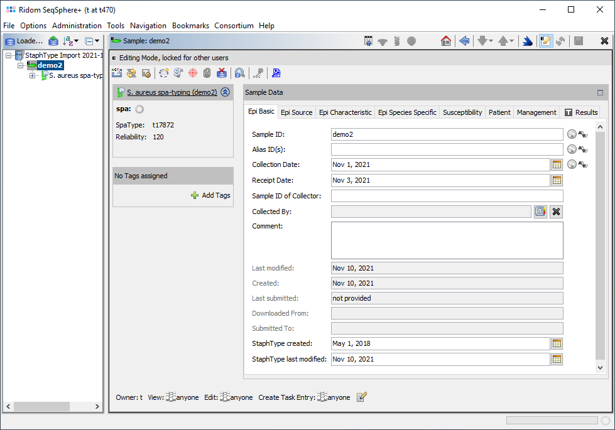This screenshot has width=615, height=430.
Task: Click the Sample ID input field
Action: point(447,134)
